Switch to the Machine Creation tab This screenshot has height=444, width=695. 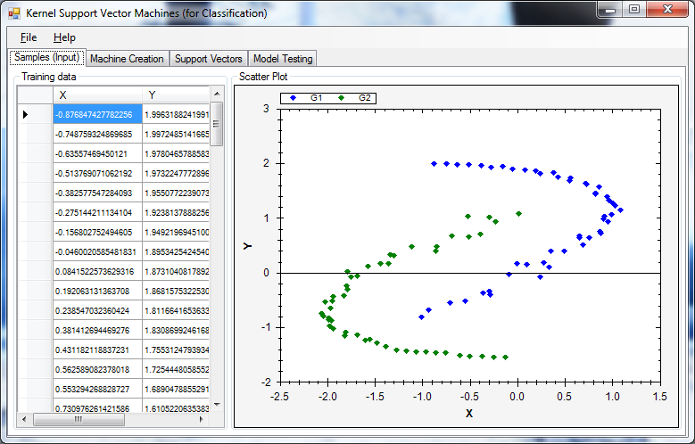coord(127,59)
